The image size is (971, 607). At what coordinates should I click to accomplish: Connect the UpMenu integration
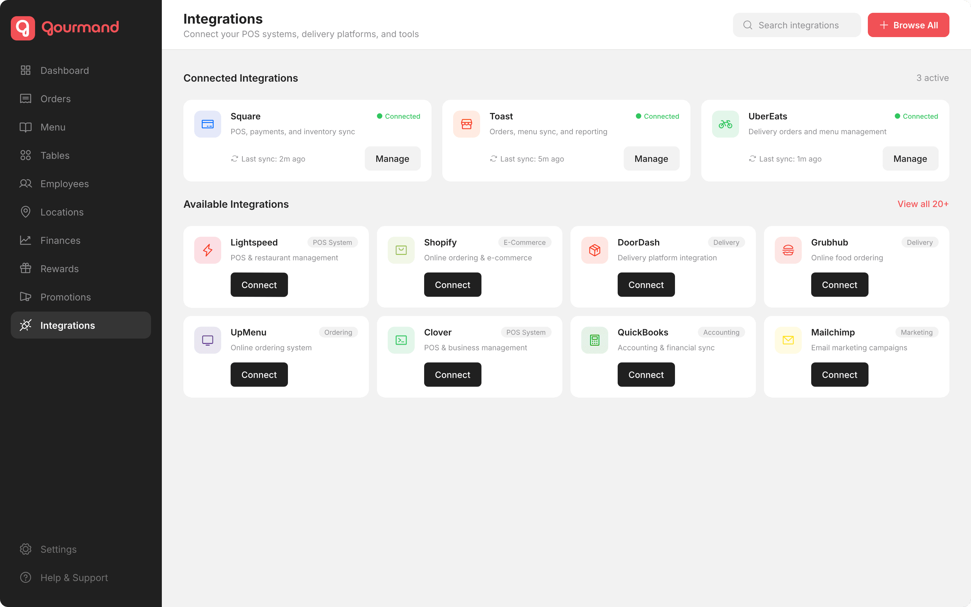click(x=259, y=375)
